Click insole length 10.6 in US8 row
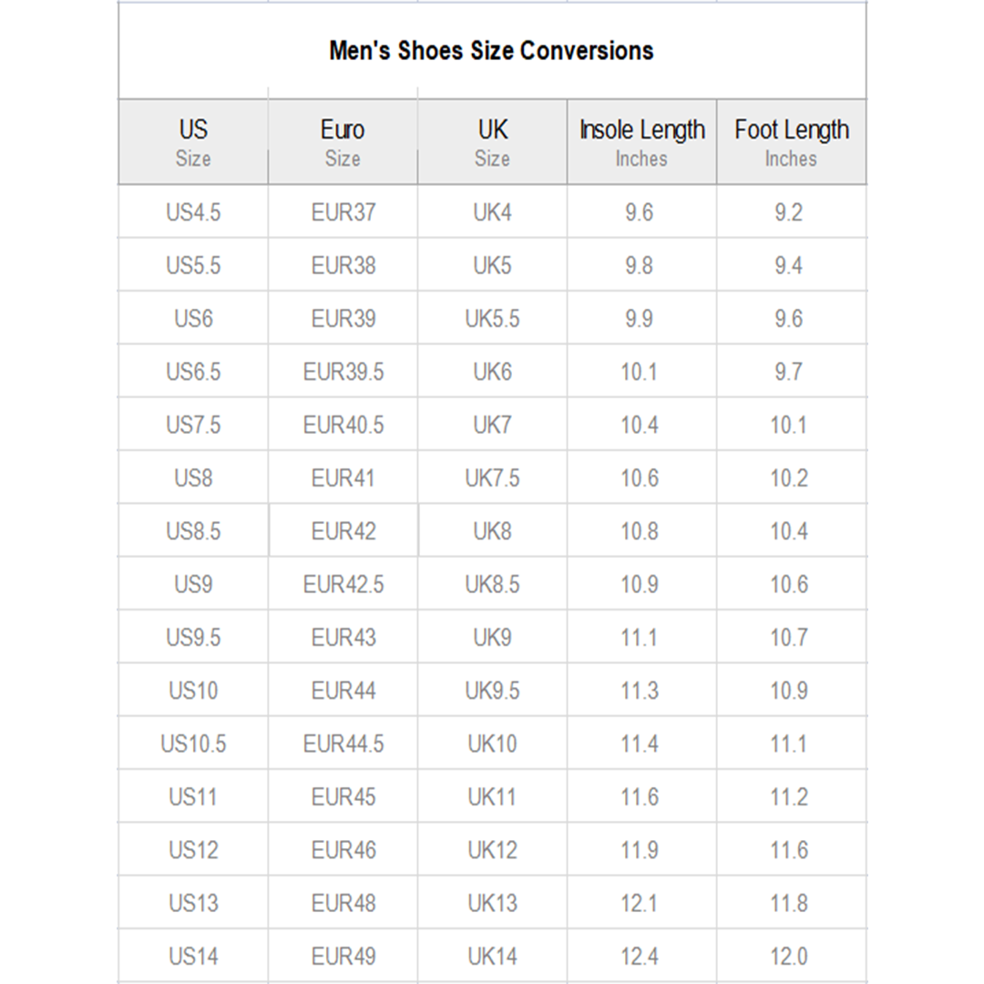 coord(640,478)
